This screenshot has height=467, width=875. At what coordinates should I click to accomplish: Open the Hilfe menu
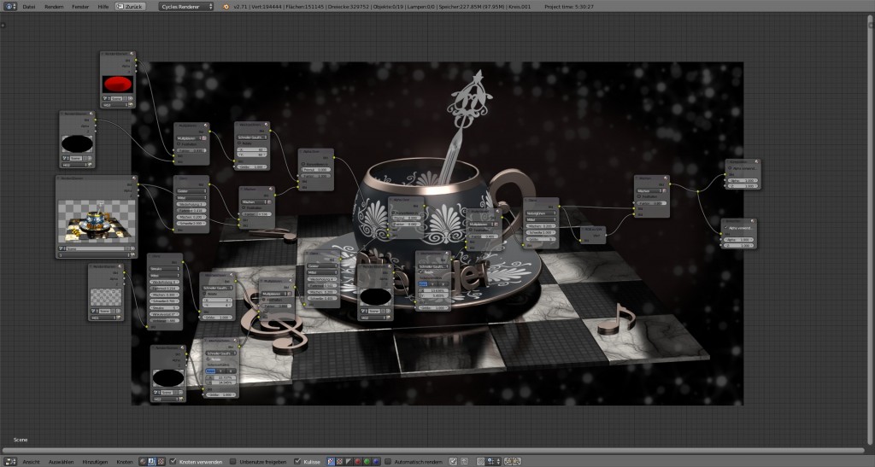(103, 7)
